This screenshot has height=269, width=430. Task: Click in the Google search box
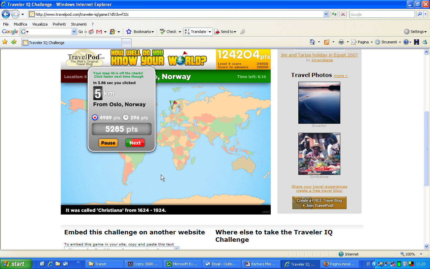(x=382, y=14)
